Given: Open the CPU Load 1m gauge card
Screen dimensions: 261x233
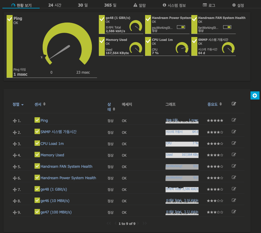Looking at the screenshot, I should 167,46.
